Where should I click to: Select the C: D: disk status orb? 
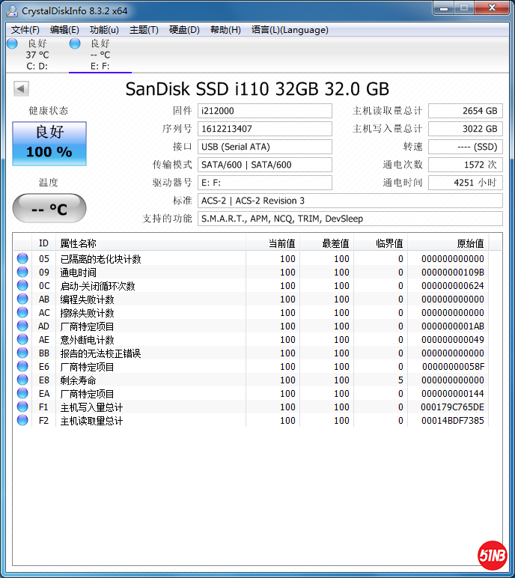click(x=12, y=44)
